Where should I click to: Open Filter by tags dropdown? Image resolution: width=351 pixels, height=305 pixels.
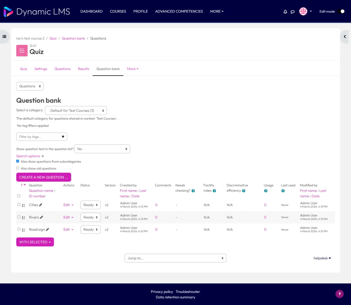tap(41, 137)
